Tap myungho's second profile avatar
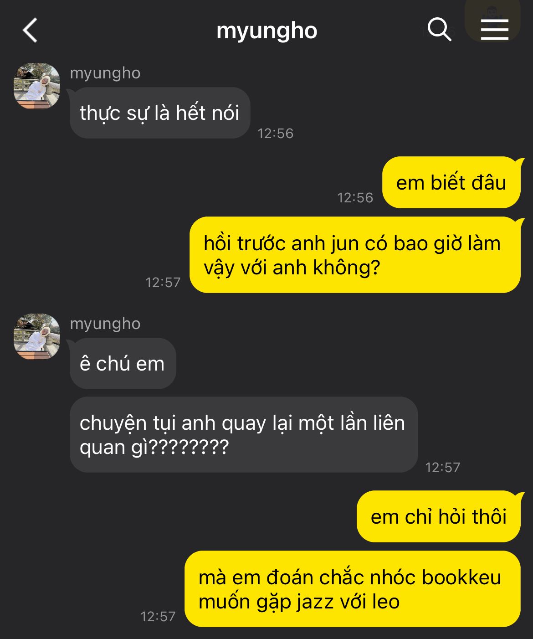This screenshot has width=533, height=639. tap(37, 336)
